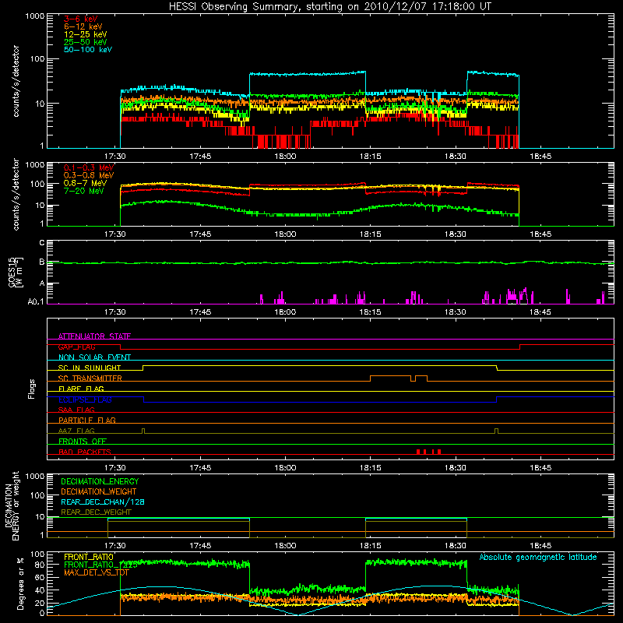Viewport: 623px width, 623px height.
Task: Click the first AAZ_FLAG pulse marker
Action: (x=143, y=431)
